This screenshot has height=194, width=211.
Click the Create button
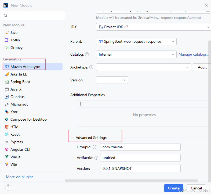174,188
